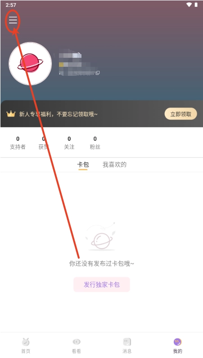Viewport: 203px width, 358px height.
Task: Click the 发行独家卡包 button
Action: pyautogui.click(x=102, y=284)
